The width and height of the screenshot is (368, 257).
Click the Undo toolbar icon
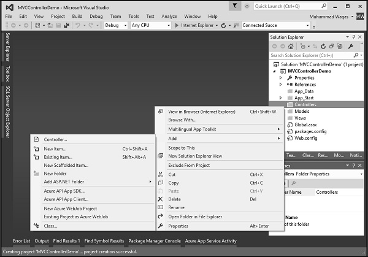pyautogui.click(x=78, y=25)
